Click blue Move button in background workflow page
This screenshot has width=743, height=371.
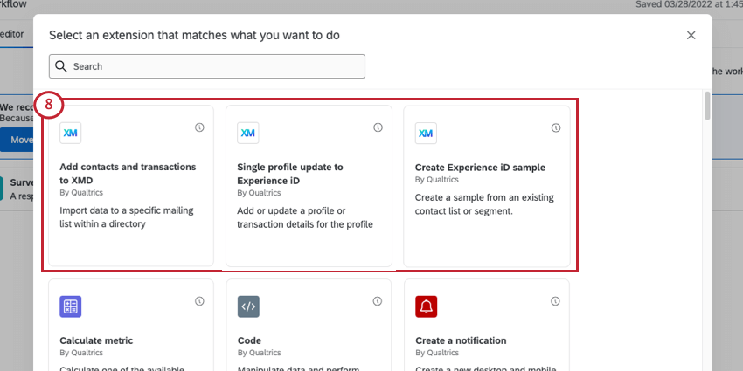click(17, 140)
